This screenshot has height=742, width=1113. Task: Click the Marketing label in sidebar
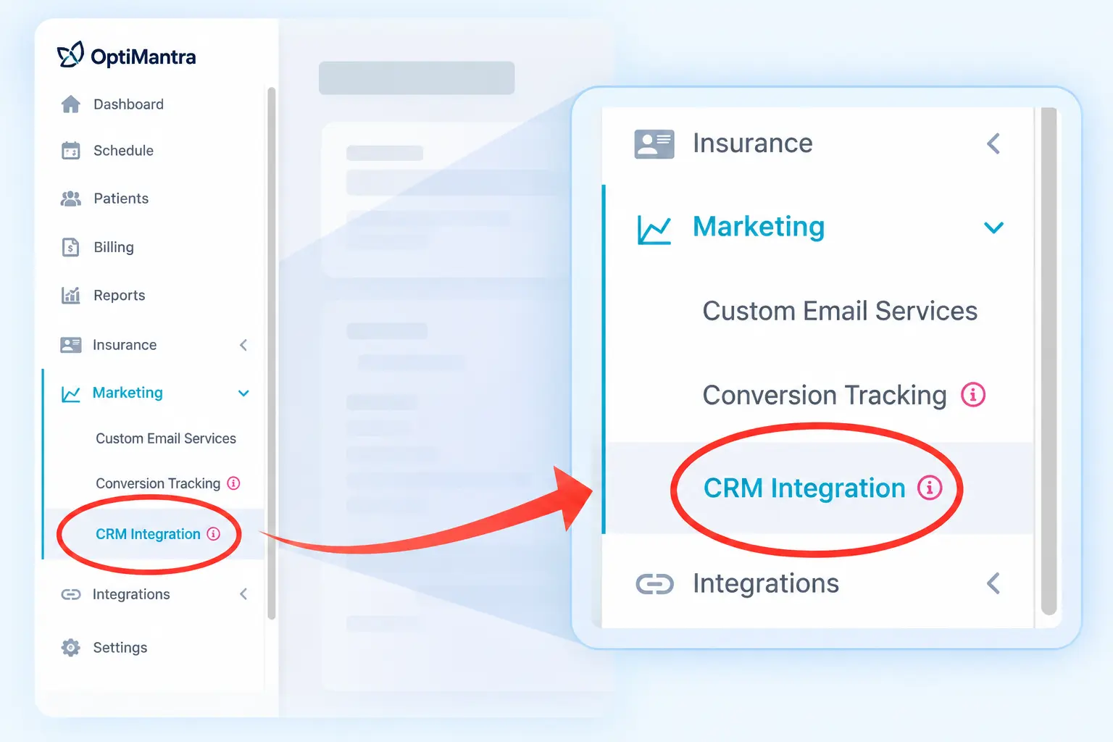coord(128,393)
